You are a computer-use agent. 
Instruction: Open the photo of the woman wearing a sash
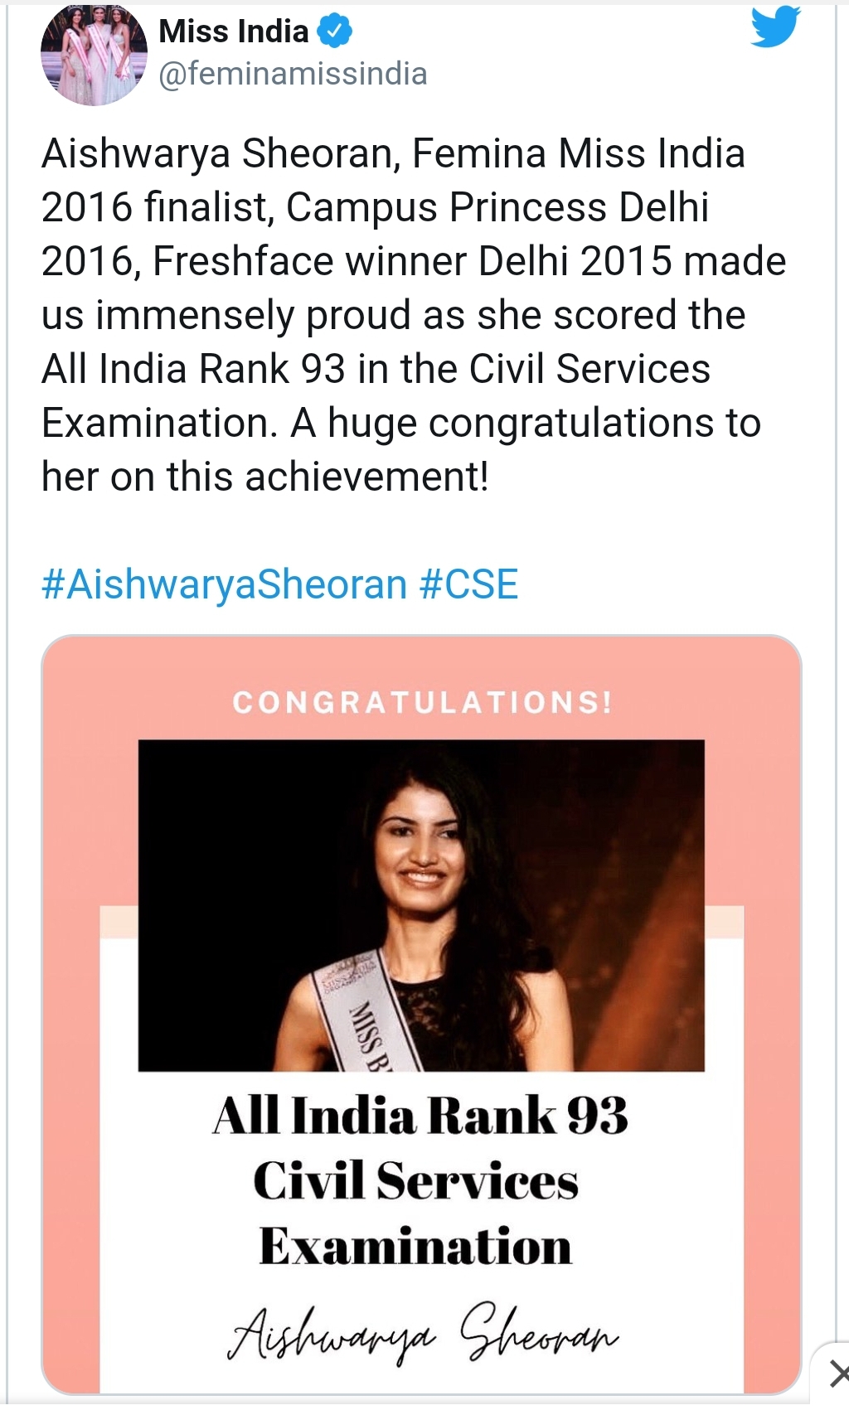point(421,905)
